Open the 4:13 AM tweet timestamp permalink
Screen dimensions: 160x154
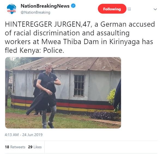(x=12, y=135)
